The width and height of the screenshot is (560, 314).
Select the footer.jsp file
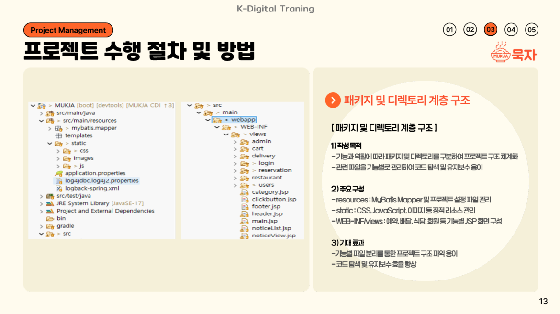(266, 206)
